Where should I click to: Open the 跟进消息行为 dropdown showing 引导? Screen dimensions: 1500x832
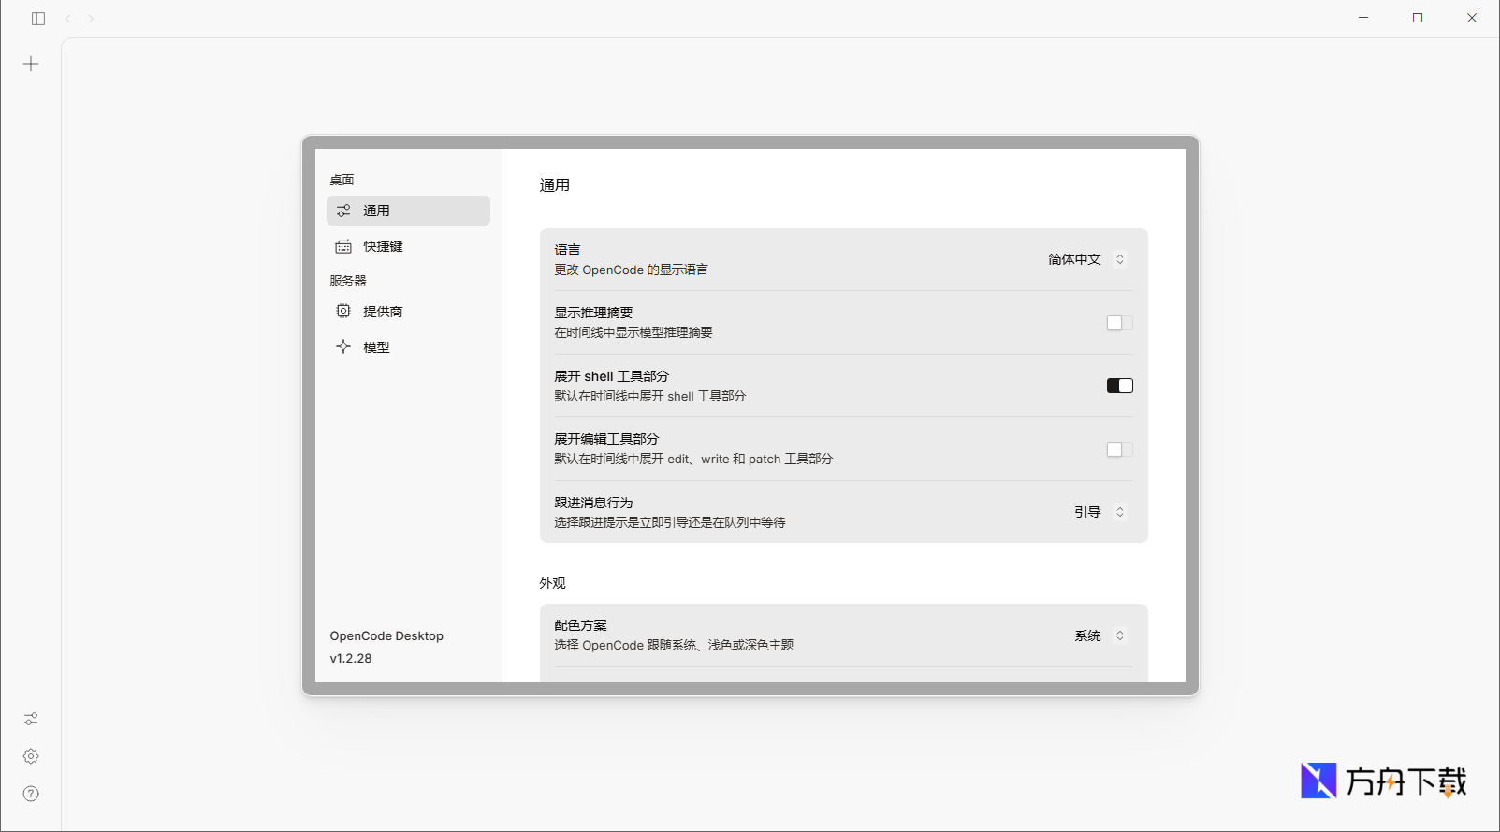(1100, 512)
